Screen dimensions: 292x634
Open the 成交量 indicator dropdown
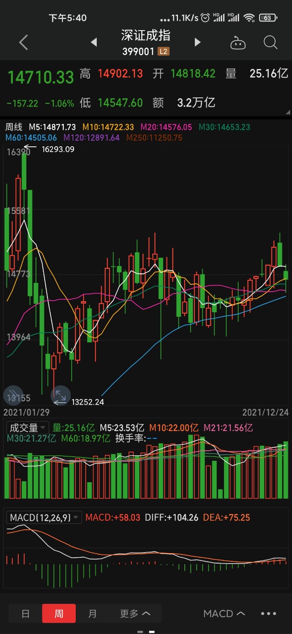[28, 428]
